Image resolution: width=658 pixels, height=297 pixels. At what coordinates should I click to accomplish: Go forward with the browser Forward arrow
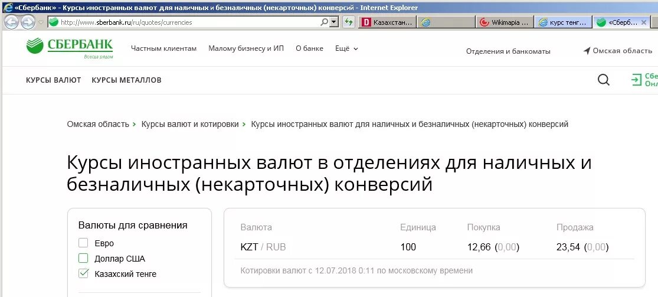(x=28, y=22)
